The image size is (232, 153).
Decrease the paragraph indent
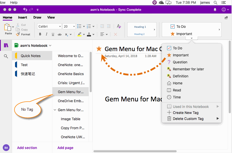coord(102,26)
